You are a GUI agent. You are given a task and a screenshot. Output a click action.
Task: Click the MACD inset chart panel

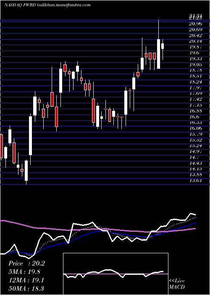point(115,274)
